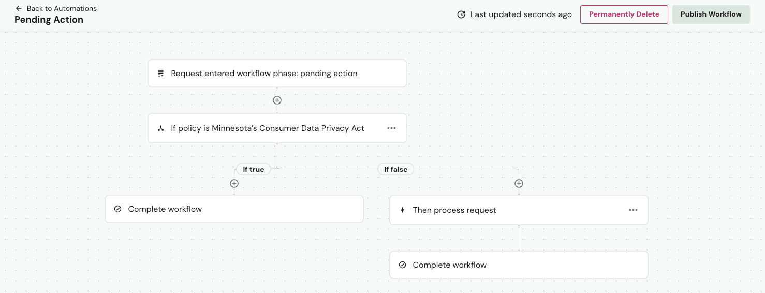Publish the workflow
Image resolution: width=765 pixels, height=293 pixels.
711,14
